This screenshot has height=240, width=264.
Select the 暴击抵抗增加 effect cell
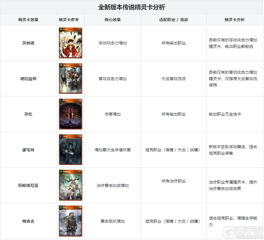pos(113,221)
